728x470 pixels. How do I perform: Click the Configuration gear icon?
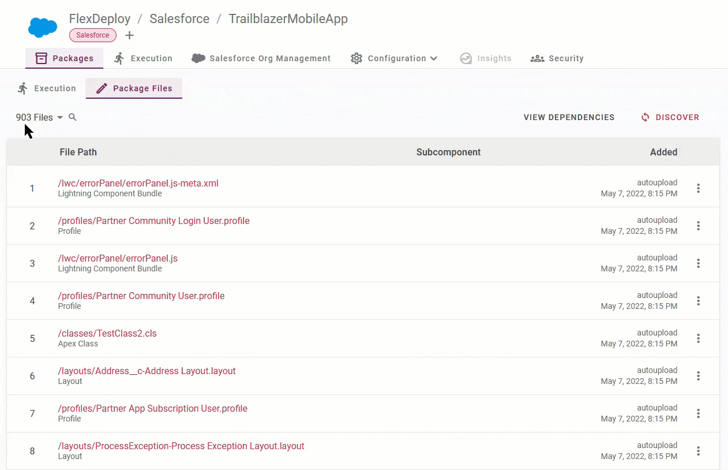point(357,58)
